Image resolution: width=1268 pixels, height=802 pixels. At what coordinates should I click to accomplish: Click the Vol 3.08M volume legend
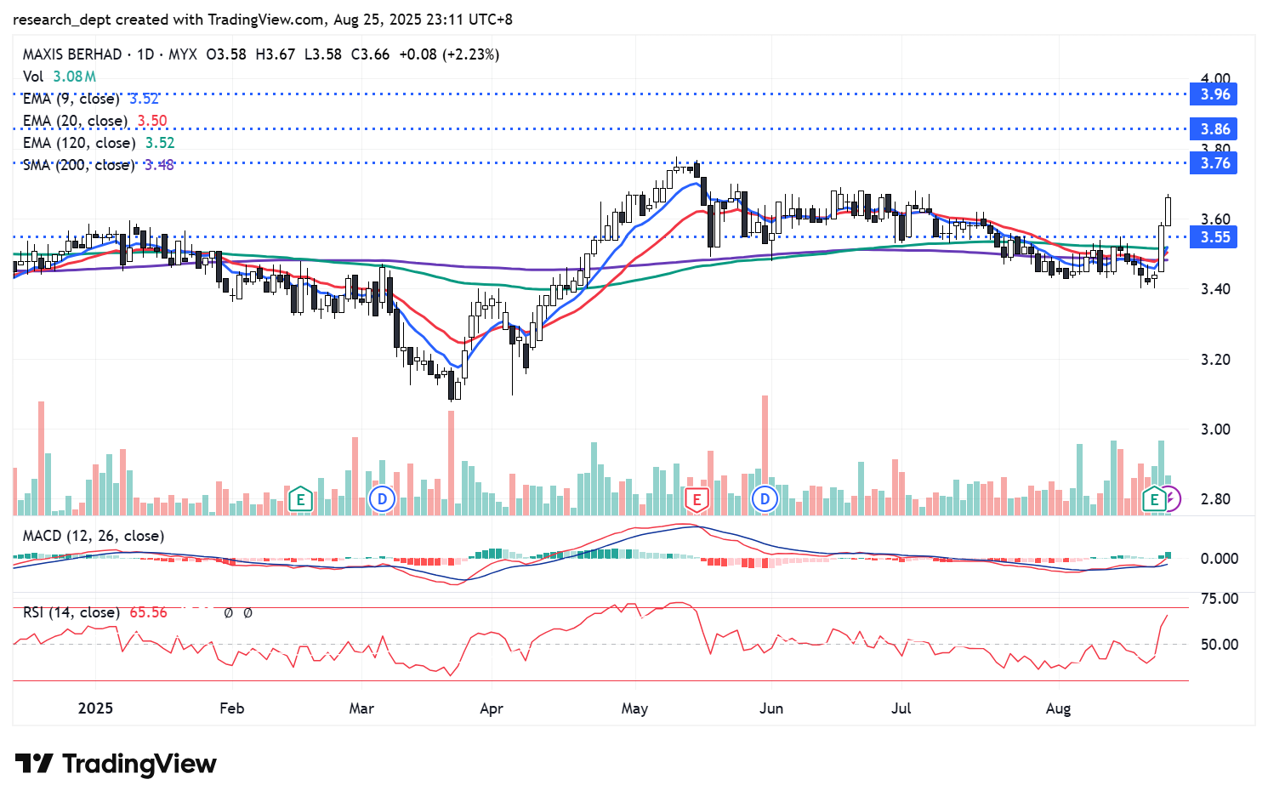click(x=60, y=77)
